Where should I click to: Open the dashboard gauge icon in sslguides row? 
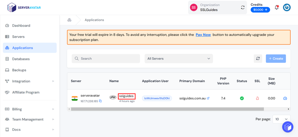(285, 98)
